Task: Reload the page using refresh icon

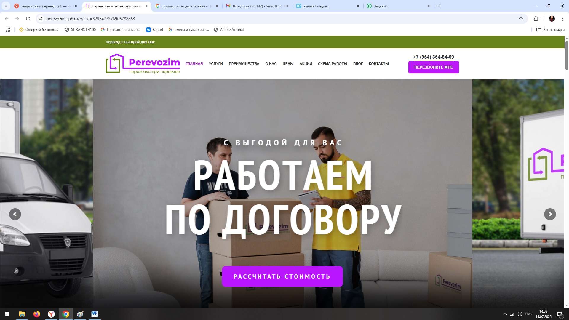Action: pyautogui.click(x=28, y=19)
